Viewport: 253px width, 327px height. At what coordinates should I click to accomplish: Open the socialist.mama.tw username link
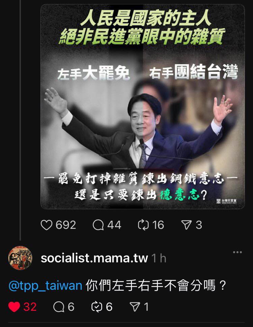coord(94,258)
